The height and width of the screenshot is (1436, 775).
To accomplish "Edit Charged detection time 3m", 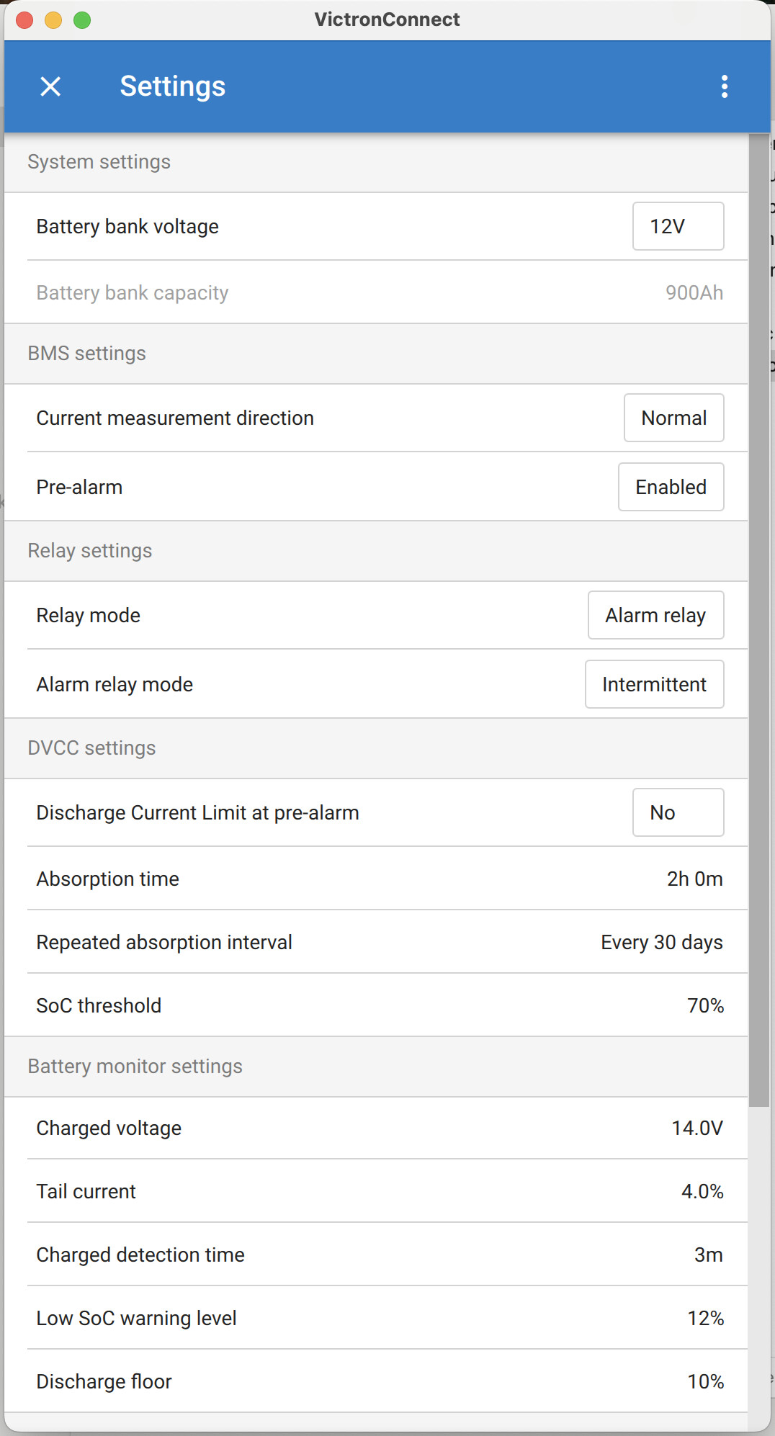I will [x=708, y=1255].
